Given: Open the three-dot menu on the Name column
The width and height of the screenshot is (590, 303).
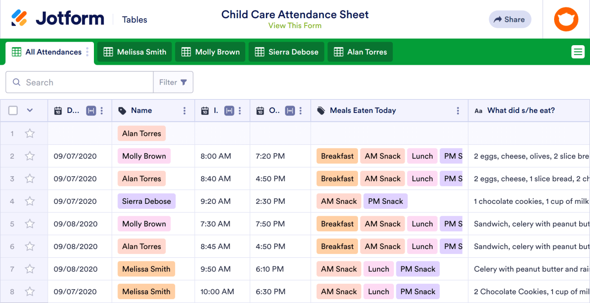Looking at the screenshot, I should coord(184,110).
